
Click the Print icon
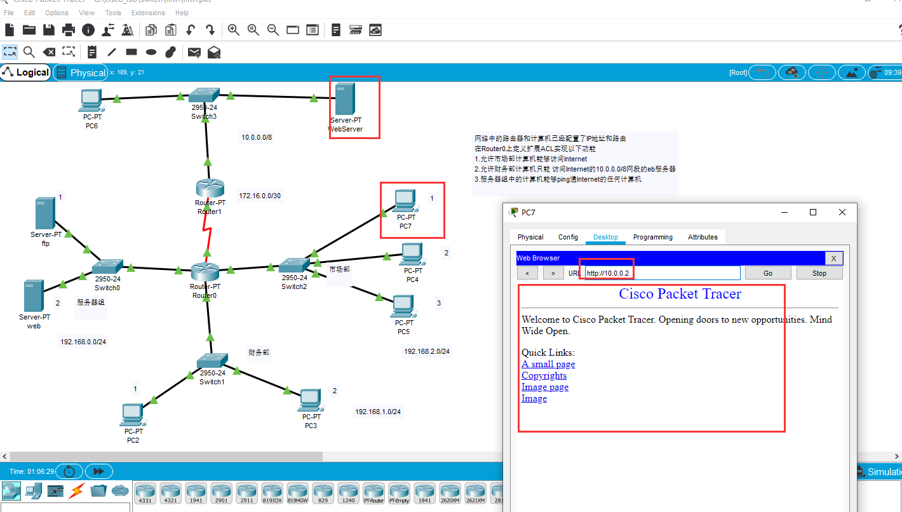69,30
